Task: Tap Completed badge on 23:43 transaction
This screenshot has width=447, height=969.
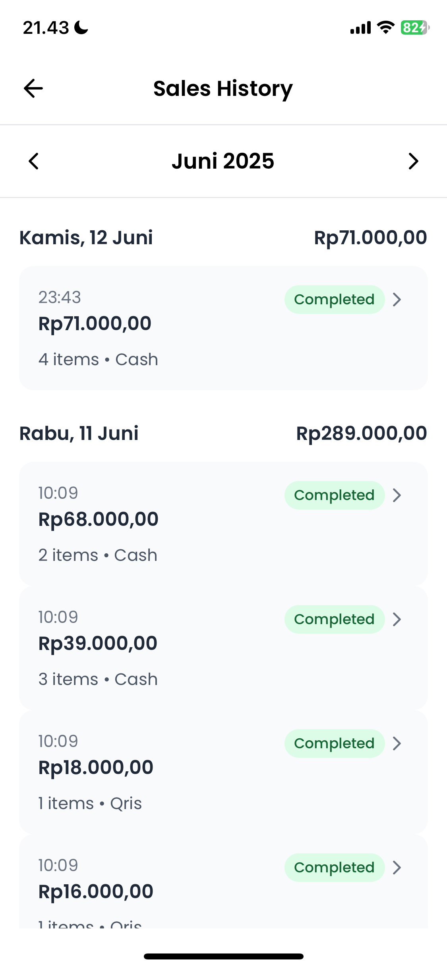Action: pyautogui.click(x=334, y=300)
